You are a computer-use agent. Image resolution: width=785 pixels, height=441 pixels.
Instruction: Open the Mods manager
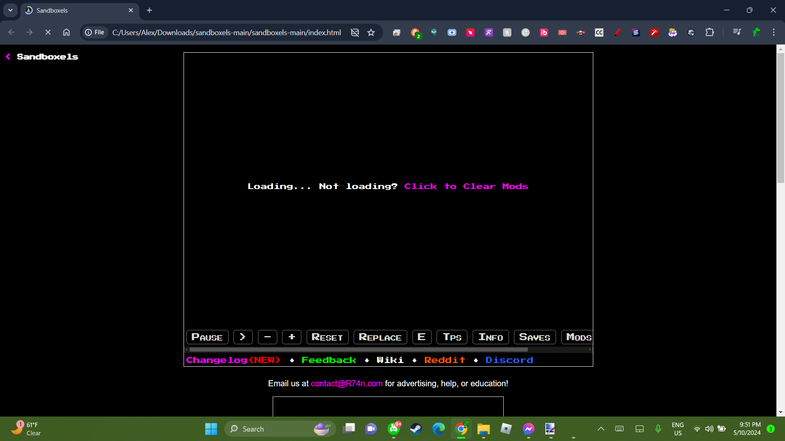[578, 337]
